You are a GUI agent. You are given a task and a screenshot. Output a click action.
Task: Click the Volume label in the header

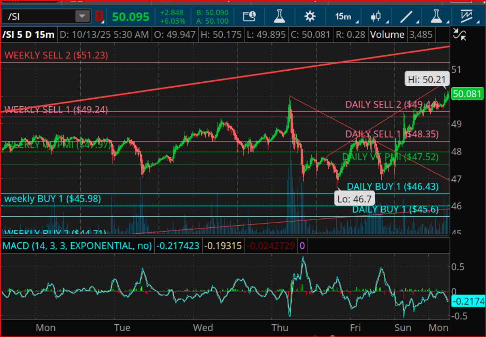point(387,34)
